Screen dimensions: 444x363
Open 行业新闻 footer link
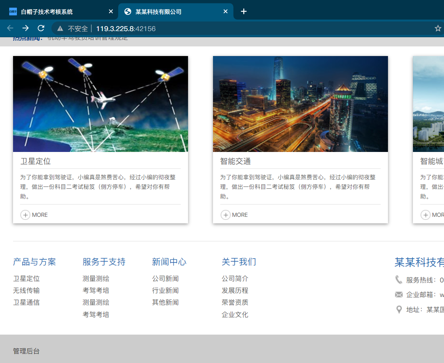[165, 290]
